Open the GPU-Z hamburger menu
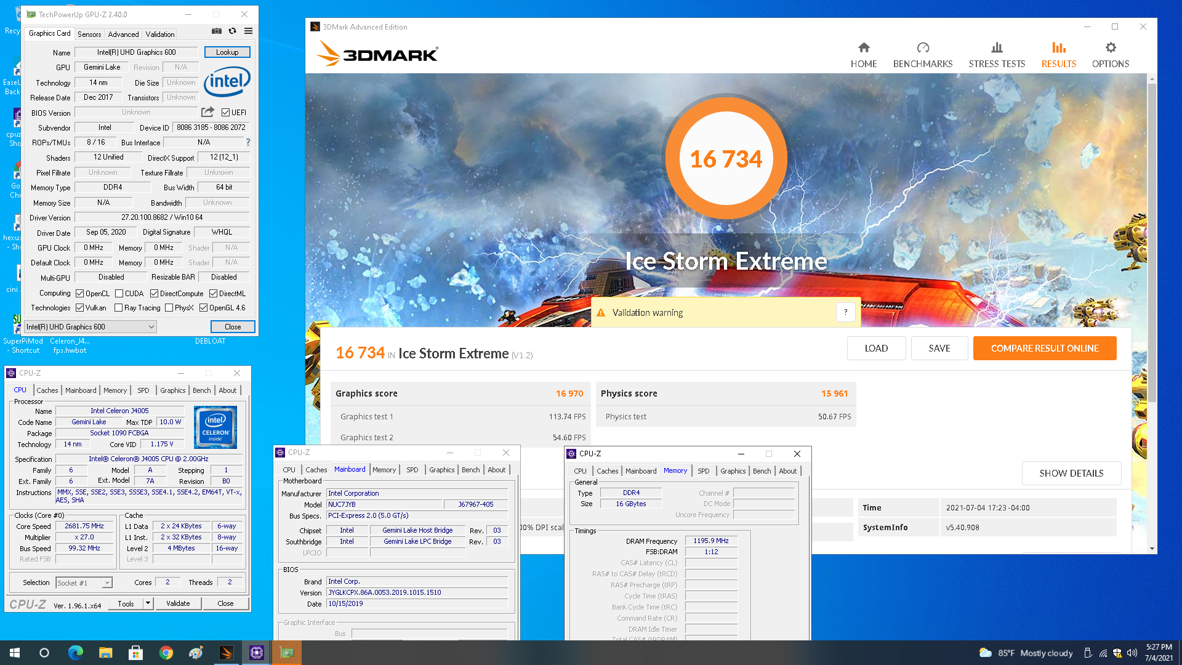 pyautogui.click(x=248, y=31)
